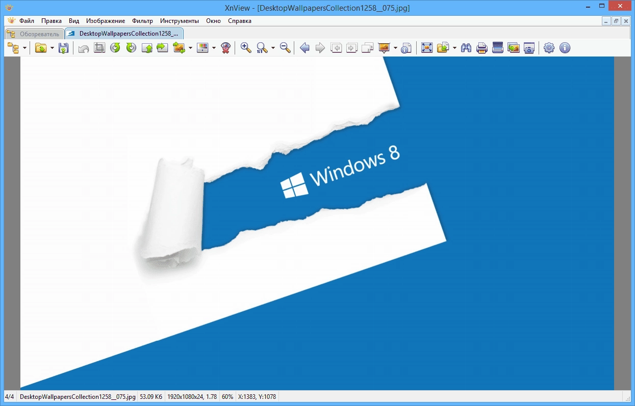Expand the Open folder recent files arrow
This screenshot has width=635, height=406.
coord(52,48)
